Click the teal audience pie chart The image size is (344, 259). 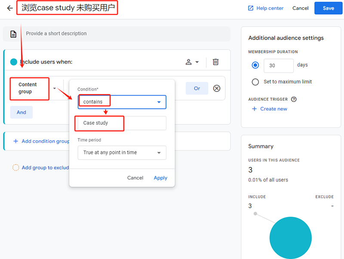click(290, 237)
